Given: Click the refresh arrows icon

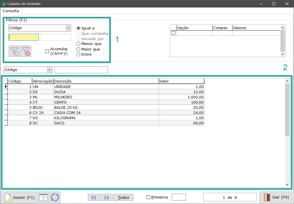Looking at the screenshot, I should [55, 197].
